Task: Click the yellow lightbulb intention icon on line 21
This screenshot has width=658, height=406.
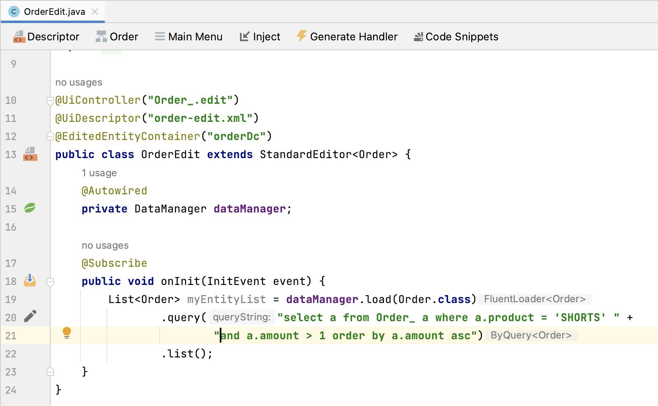Action: pos(67,333)
